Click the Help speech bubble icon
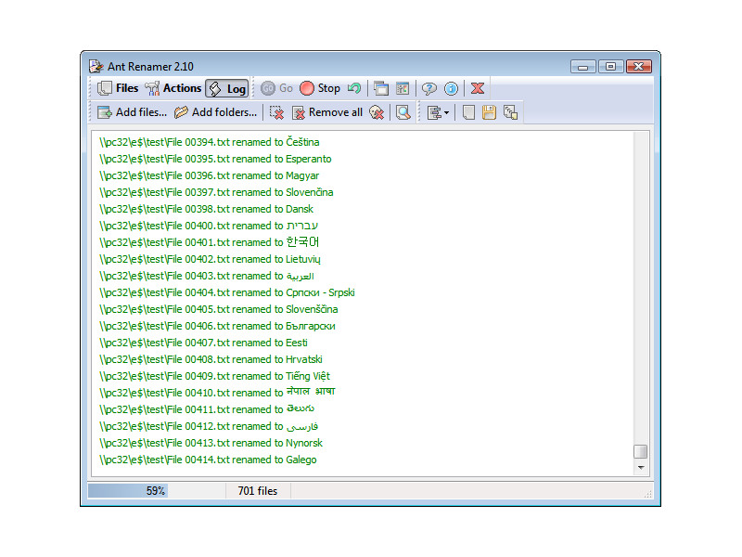The width and height of the screenshot is (742, 557). point(429,88)
